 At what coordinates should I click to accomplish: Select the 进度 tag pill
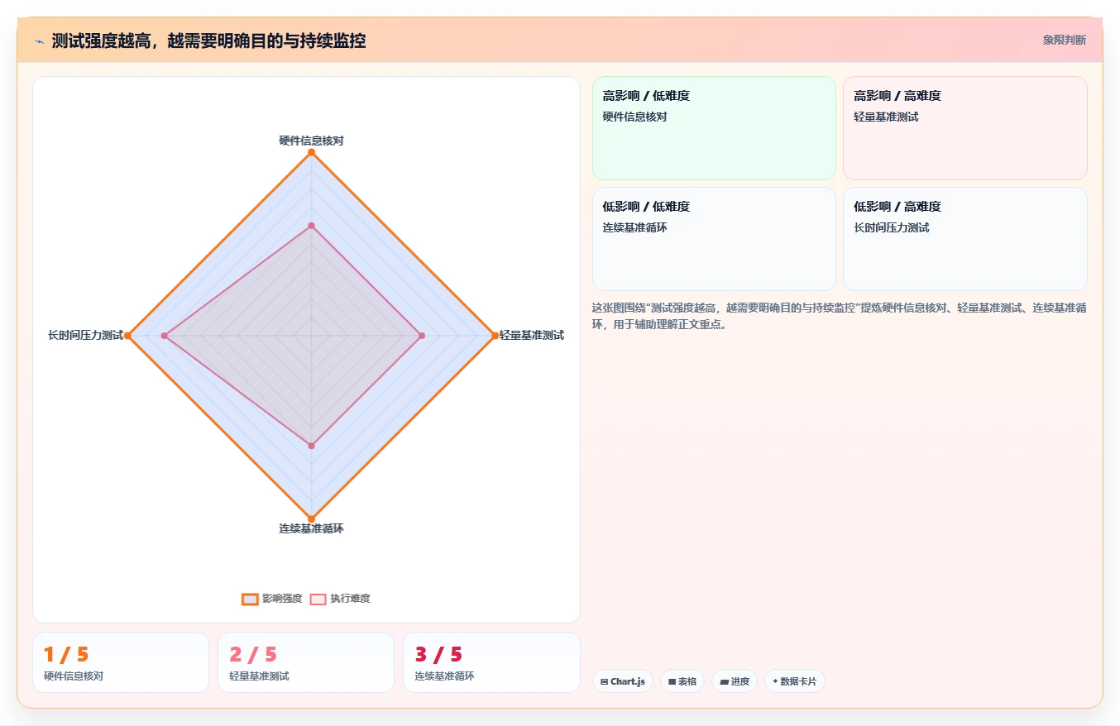[x=735, y=681]
